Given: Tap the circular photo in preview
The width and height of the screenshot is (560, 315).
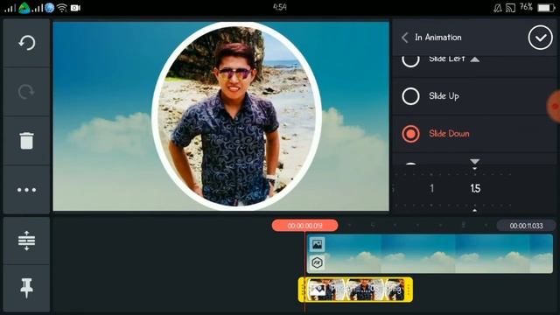Looking at the screenshot, I should tap(236, 116).
